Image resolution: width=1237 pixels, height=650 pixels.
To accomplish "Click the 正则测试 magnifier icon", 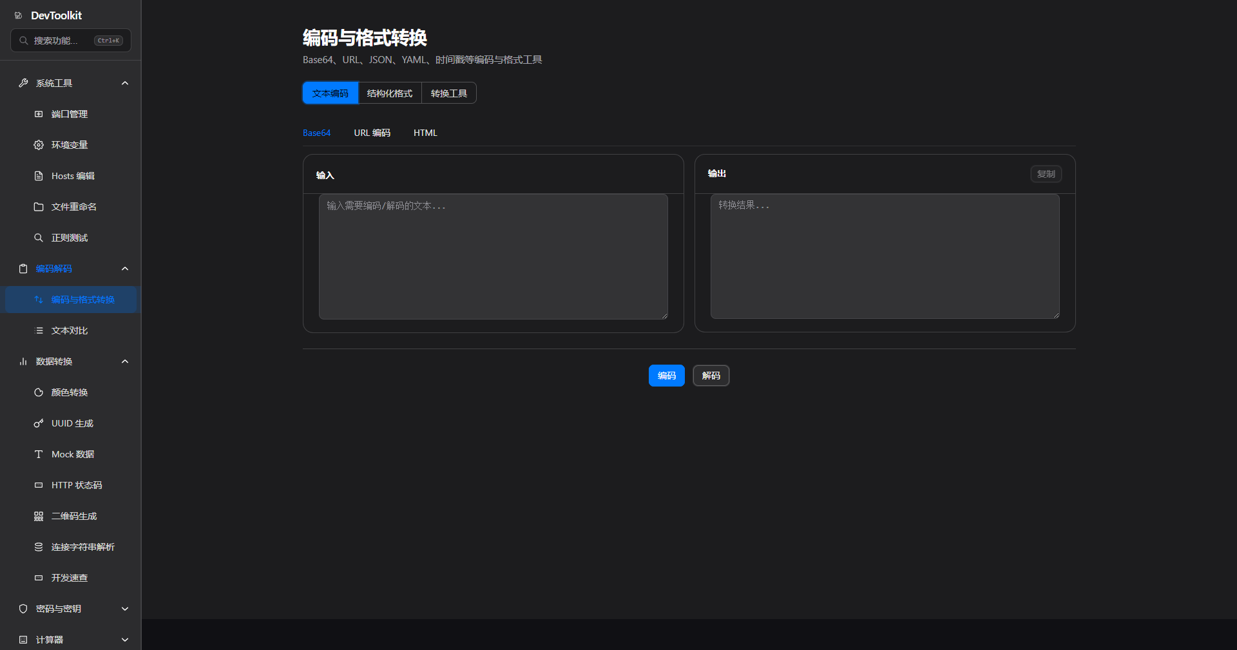I will (x=39, y=238).
